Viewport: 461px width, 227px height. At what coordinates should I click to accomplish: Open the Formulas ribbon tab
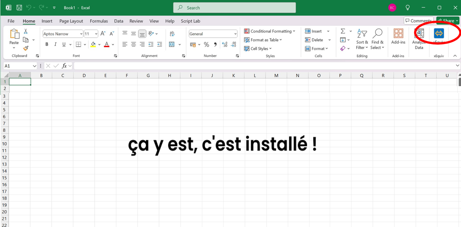coord(99,21)
